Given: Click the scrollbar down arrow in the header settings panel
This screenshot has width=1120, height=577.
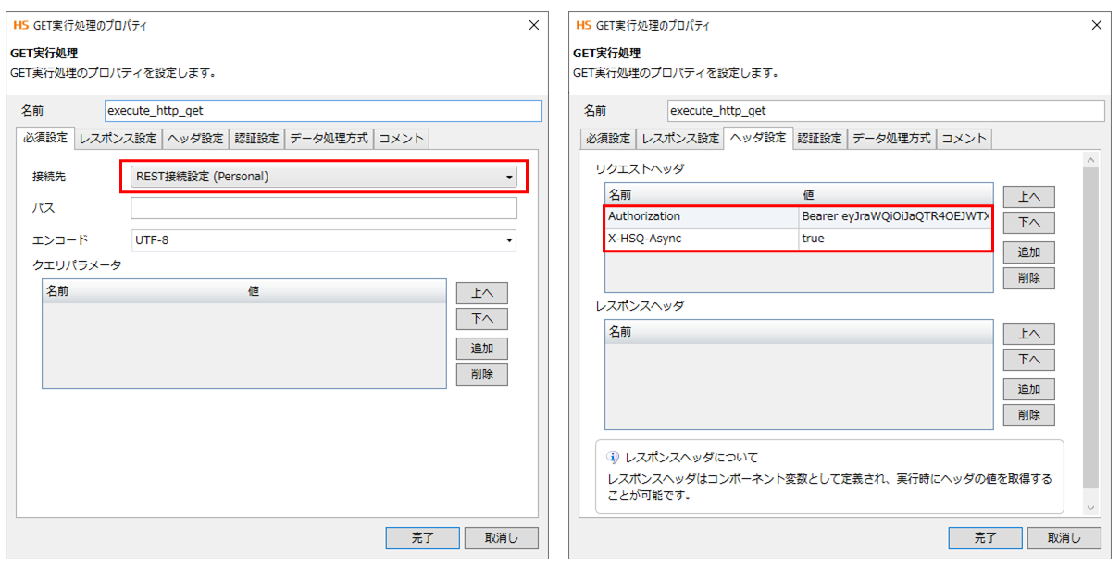Looking at the screenshot, I should click(1090, 507).
